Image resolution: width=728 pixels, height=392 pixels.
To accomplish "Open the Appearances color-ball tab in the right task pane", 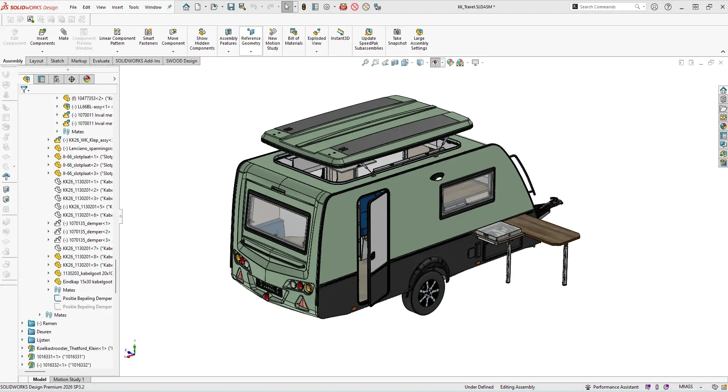I will [x=723, y=126].
